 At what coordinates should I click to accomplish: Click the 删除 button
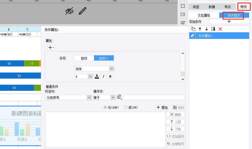coord(175,114)
